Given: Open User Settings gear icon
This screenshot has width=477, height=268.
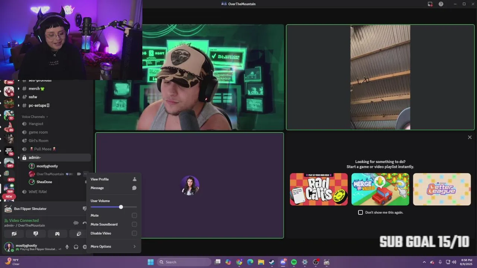Looking at the screenshot, I should 85,247.
